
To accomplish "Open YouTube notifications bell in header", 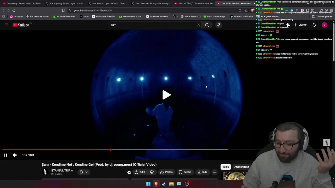I will tap(314, 25).
